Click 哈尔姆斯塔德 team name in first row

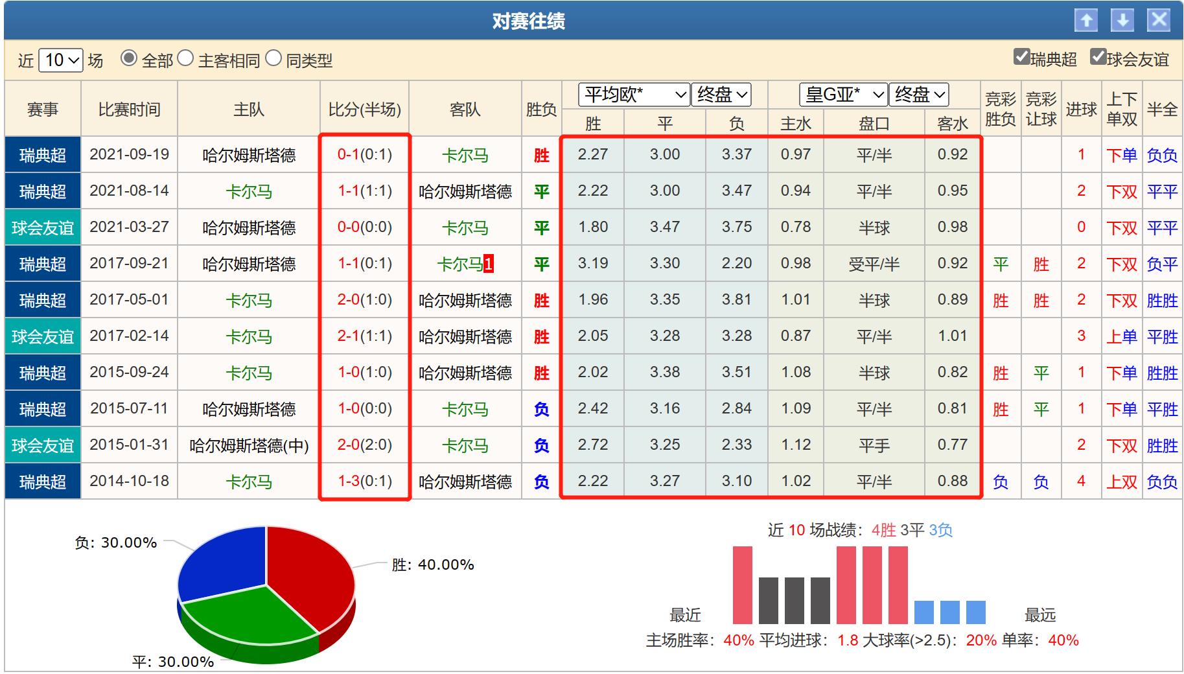tap(248, 154)
